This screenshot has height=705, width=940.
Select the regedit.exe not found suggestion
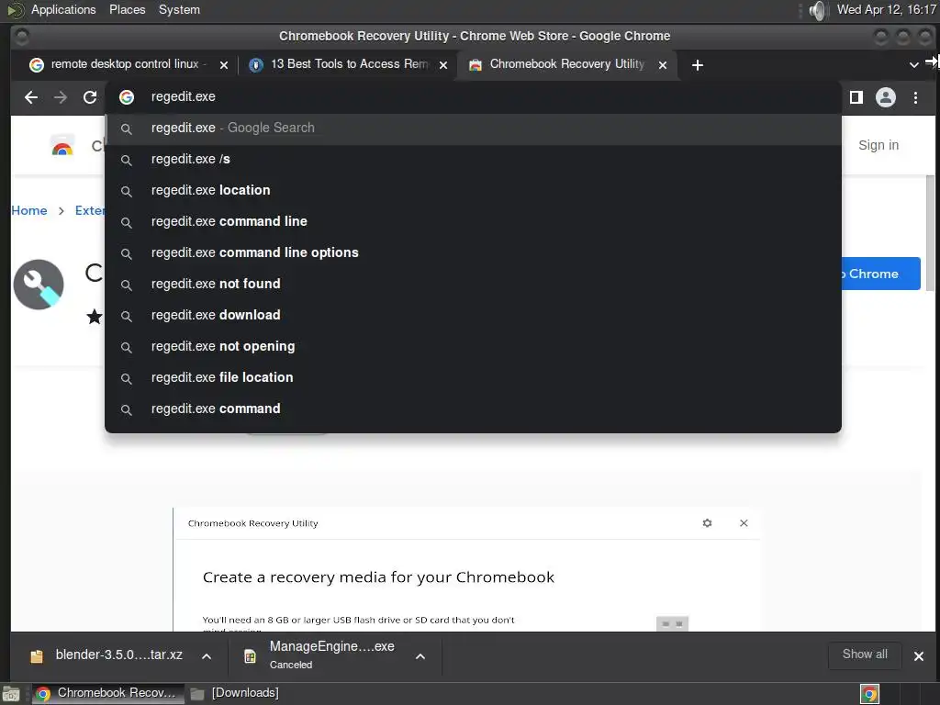pos(473,284)
